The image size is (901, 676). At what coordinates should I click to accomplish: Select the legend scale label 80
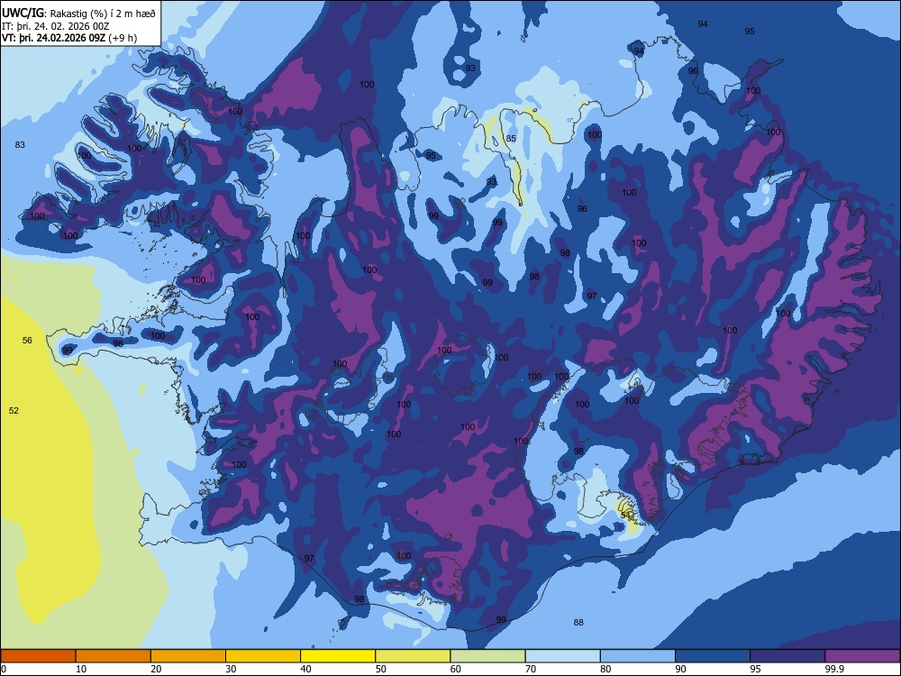click(x=605, y=669)
